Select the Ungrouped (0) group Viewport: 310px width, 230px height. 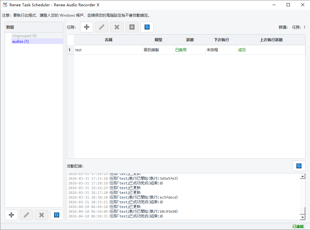[x=24, y=36]
